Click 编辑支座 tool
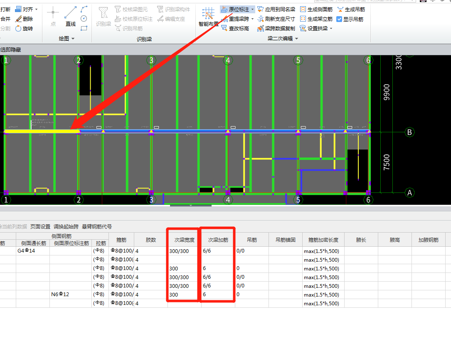 (x=171, y=19)
